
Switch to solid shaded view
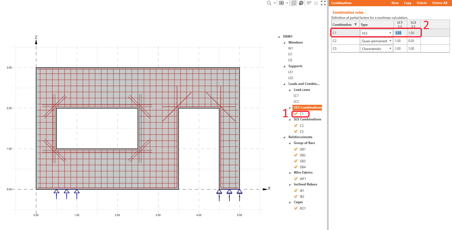pyautogui.click(x=300, y=3)
